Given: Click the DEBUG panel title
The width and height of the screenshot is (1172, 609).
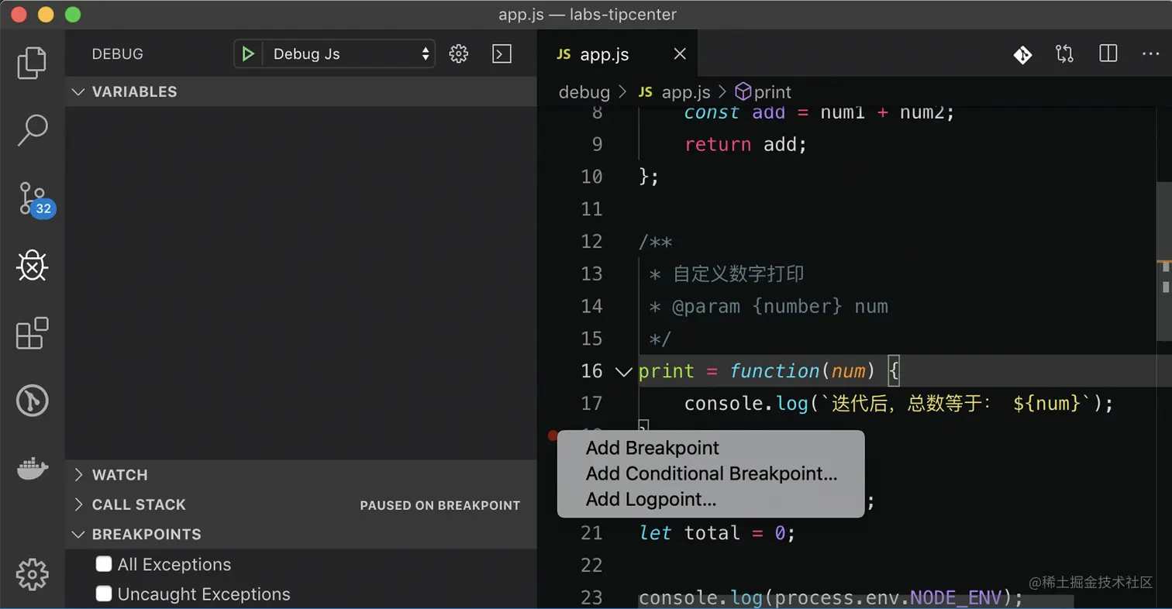Looking at the screenshot, I should (118, 54).
